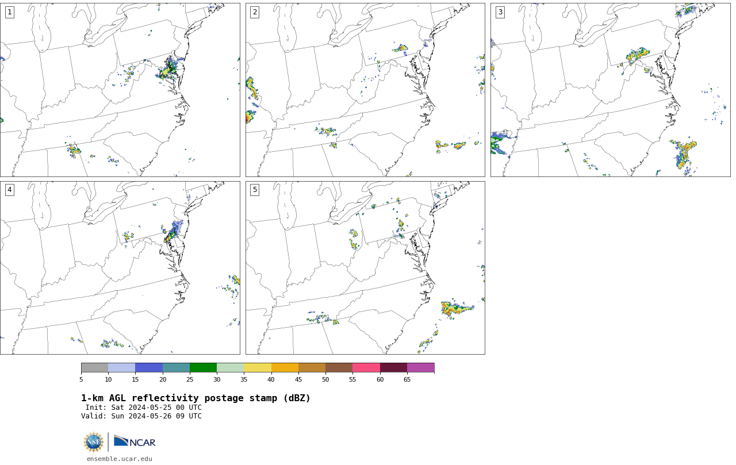
Task: Click the dark brown 50-55 dBZ swatch
Action: [339, 368]
